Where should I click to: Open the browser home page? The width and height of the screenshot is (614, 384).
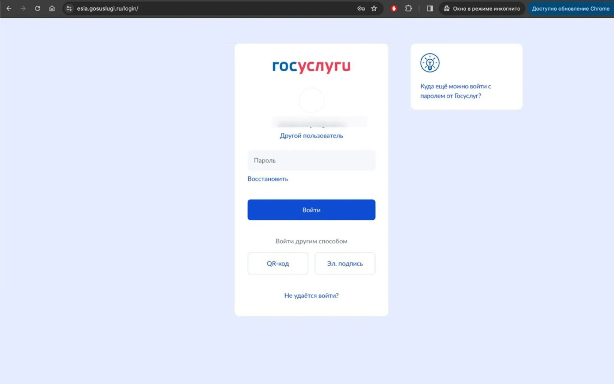52,8
